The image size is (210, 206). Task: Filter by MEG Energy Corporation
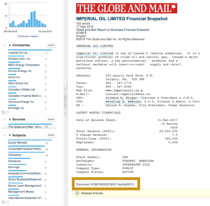[x=24, y=65]
